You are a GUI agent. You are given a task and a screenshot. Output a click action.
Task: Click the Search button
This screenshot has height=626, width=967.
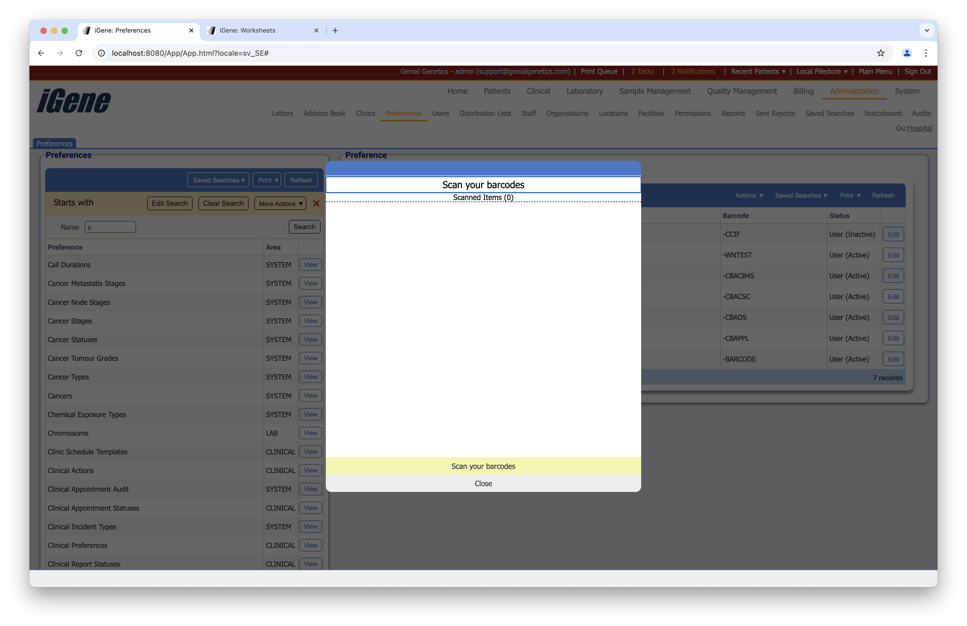click(x=304, y=227)
